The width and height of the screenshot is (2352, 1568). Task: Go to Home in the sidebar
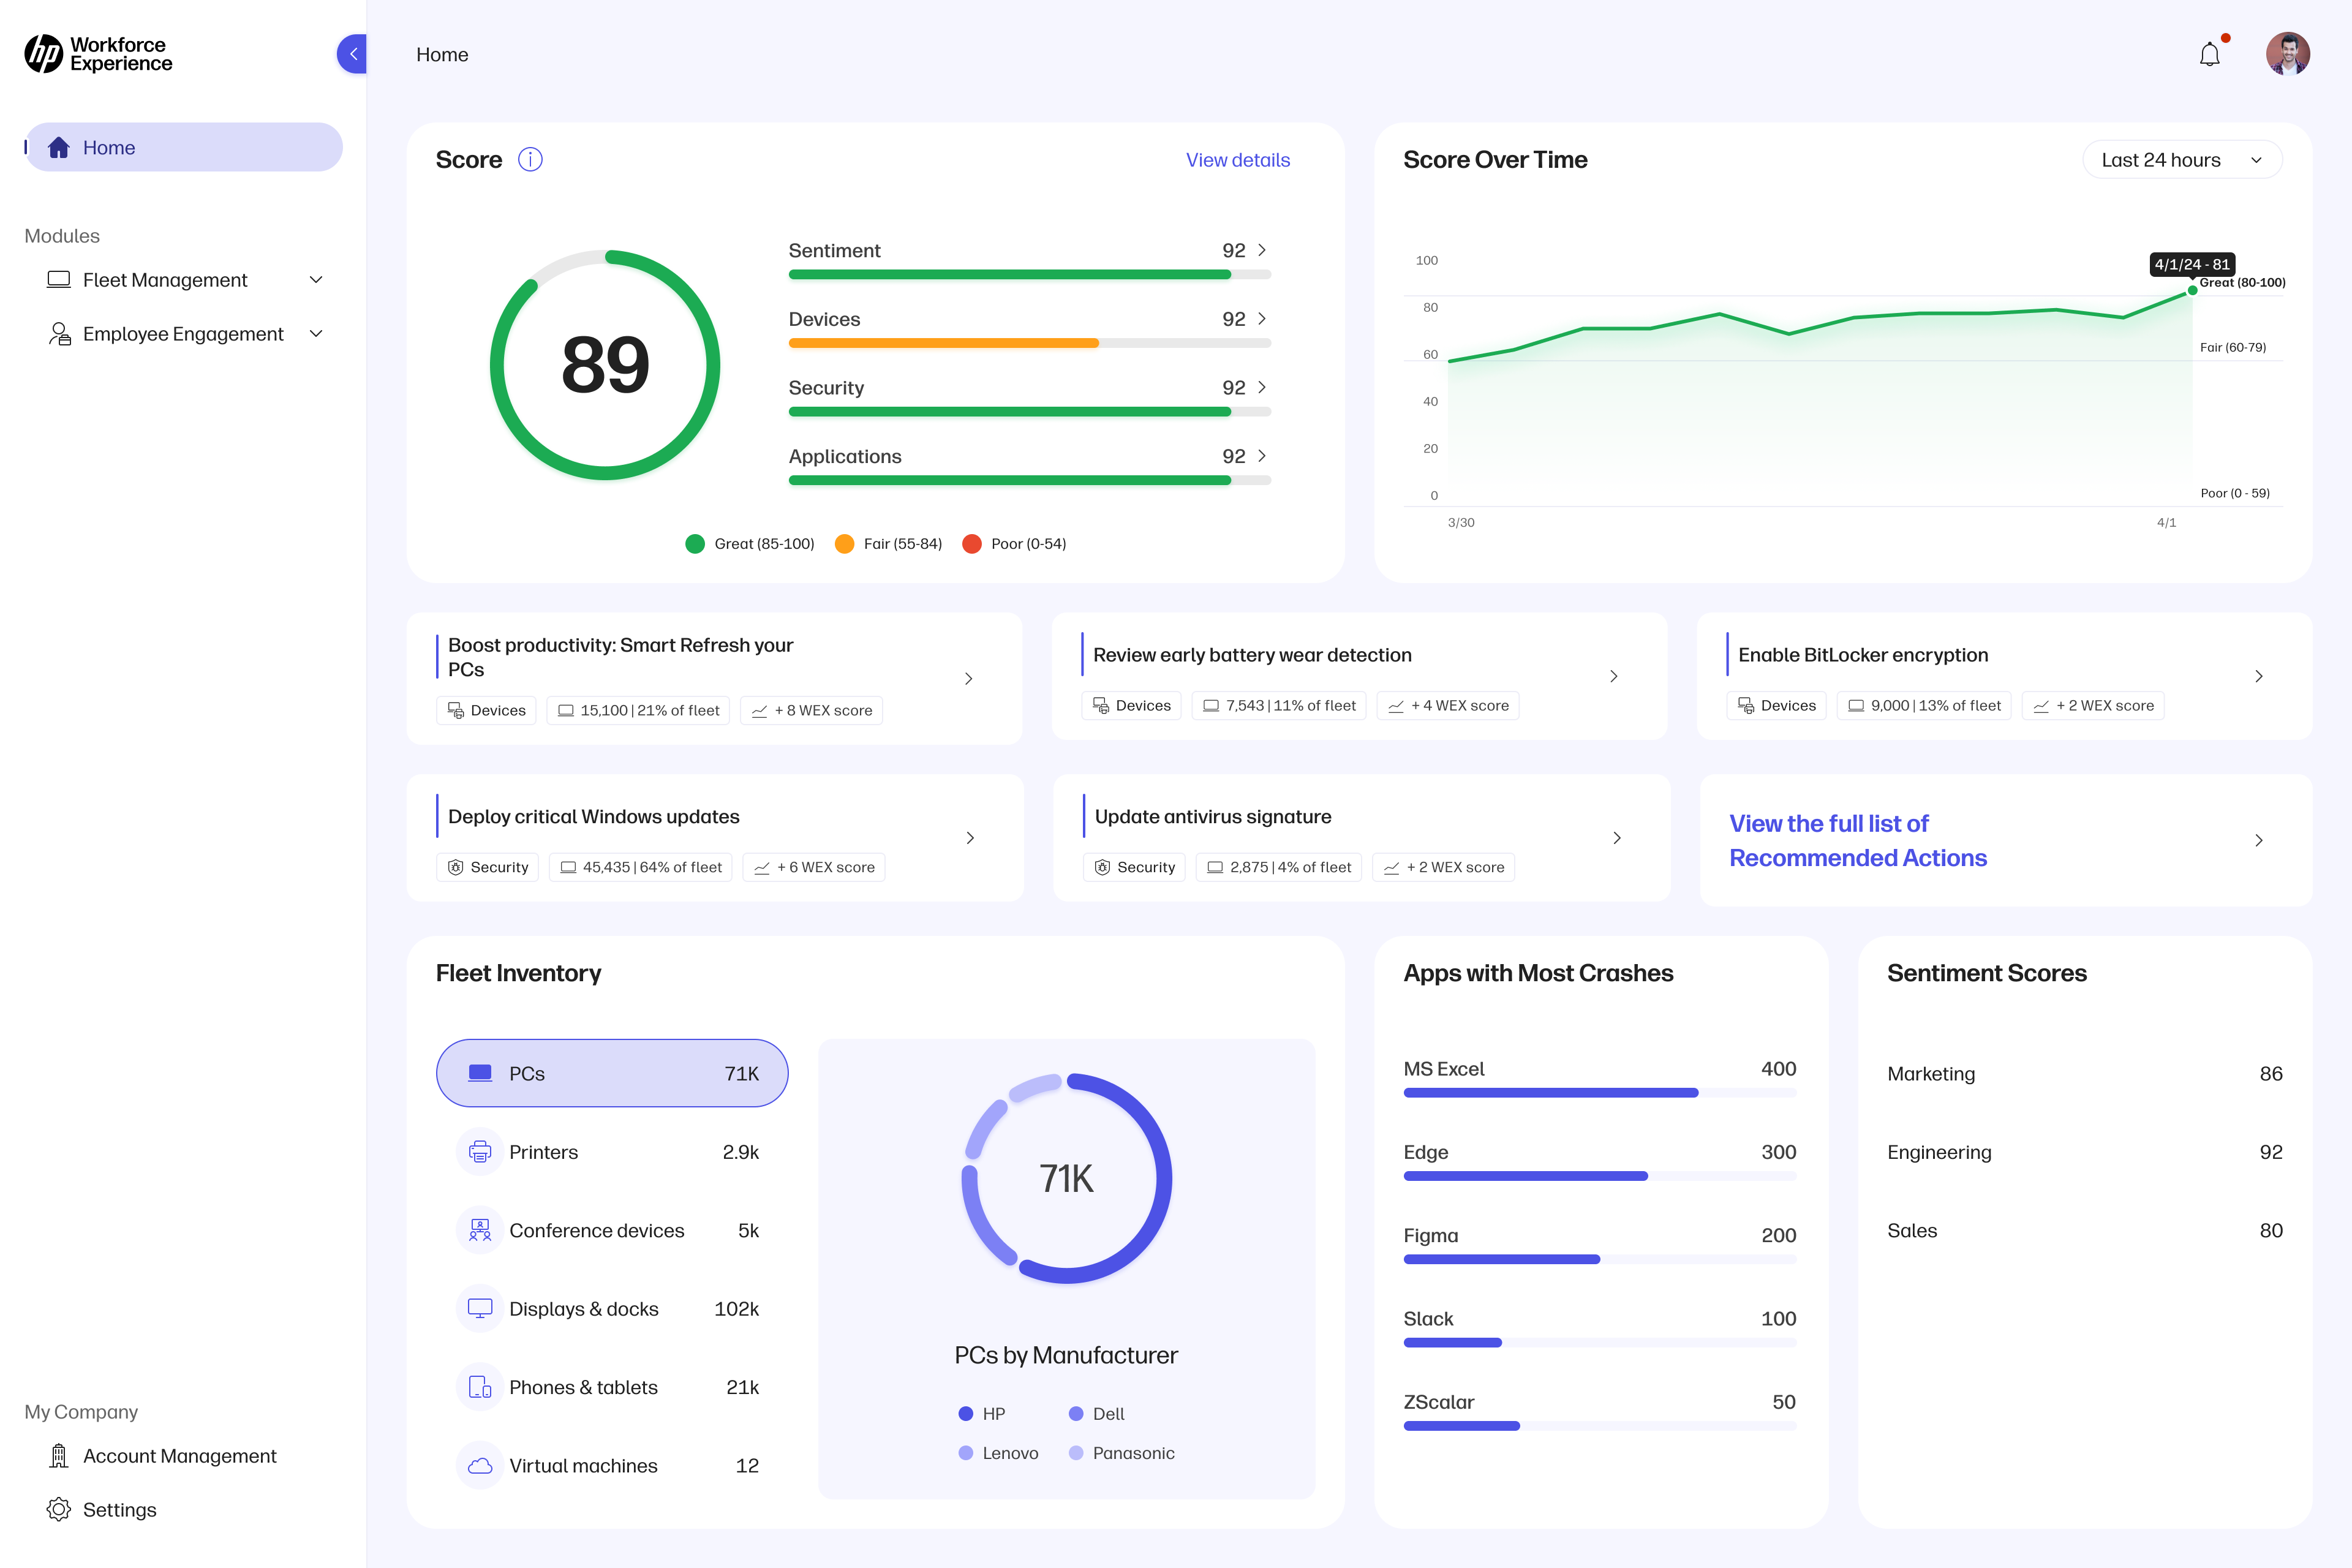coord(184,148)
